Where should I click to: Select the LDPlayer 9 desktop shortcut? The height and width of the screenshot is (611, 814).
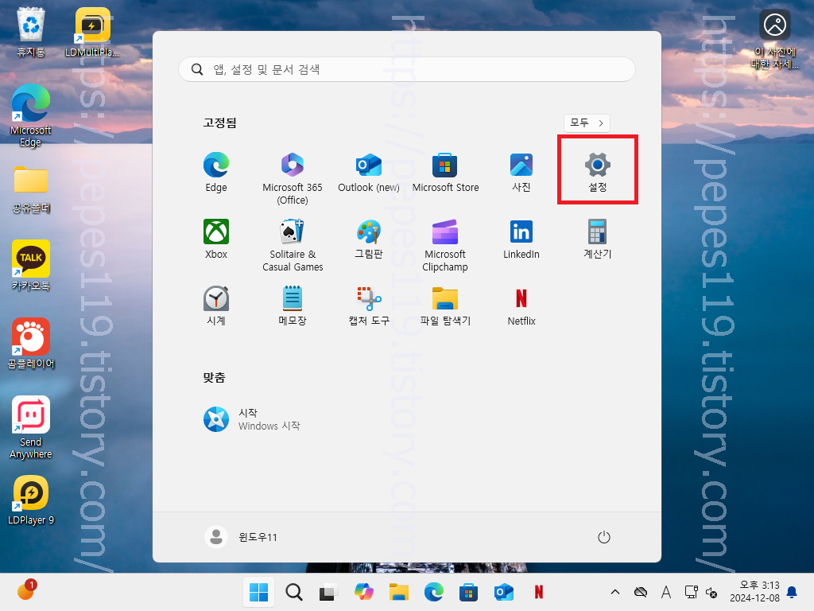click(31, 500)
